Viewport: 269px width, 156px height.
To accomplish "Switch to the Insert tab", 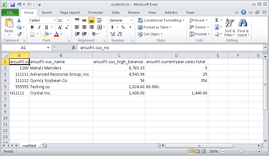I will (x=47, y=13).
